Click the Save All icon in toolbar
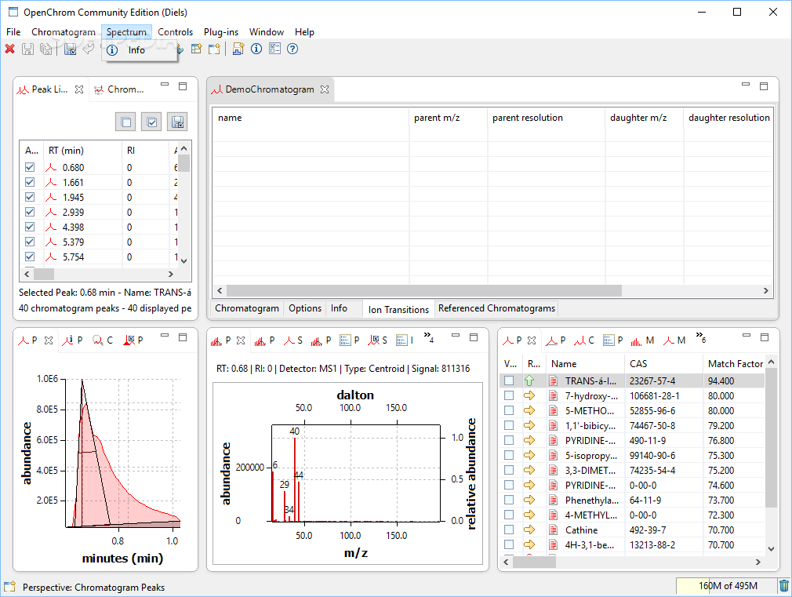 click(45, 49)
